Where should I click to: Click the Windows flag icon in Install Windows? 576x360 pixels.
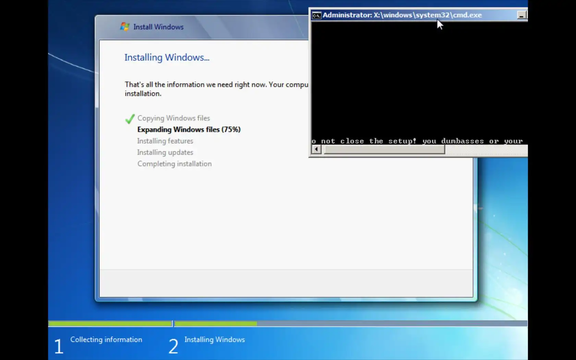pos(124,26)
